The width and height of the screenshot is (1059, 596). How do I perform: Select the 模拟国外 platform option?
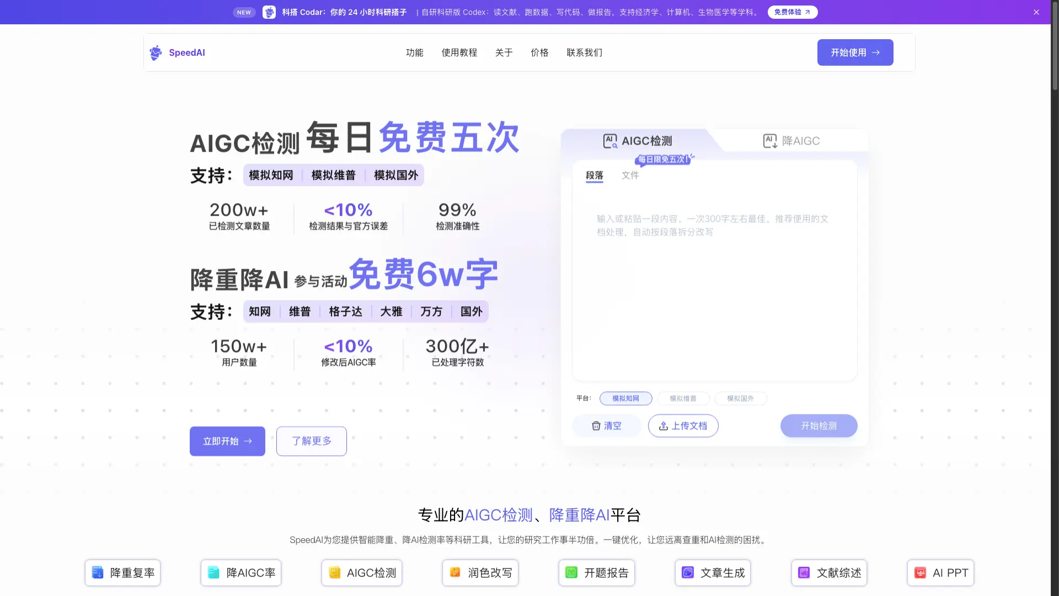point(740,398)
